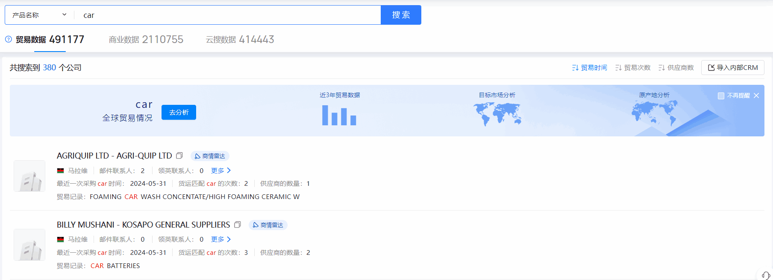The image size is (773, 280).
Task: Sort results by 供应商数
Action: click(676, 68)
